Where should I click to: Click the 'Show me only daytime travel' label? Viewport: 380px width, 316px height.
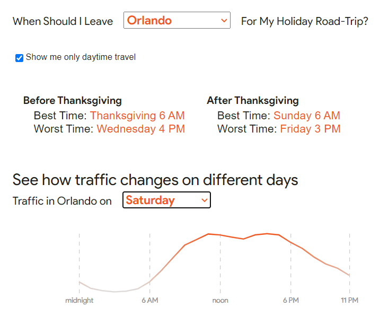tap(81, 57)
